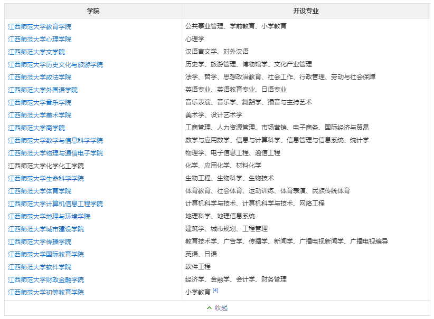Click 江西师范大学城市建设学院 link

46,229
